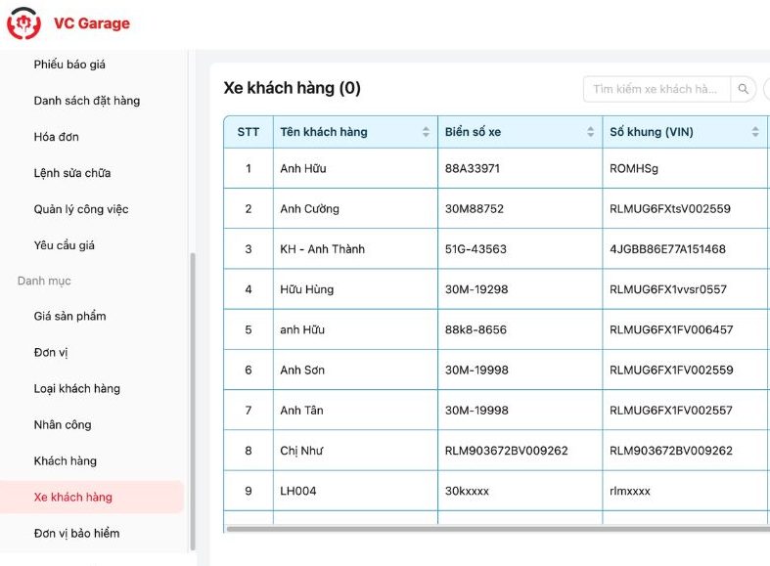
Task: Click VIN RLMUG6FX1vvsr0557
Action: point(668,289)
